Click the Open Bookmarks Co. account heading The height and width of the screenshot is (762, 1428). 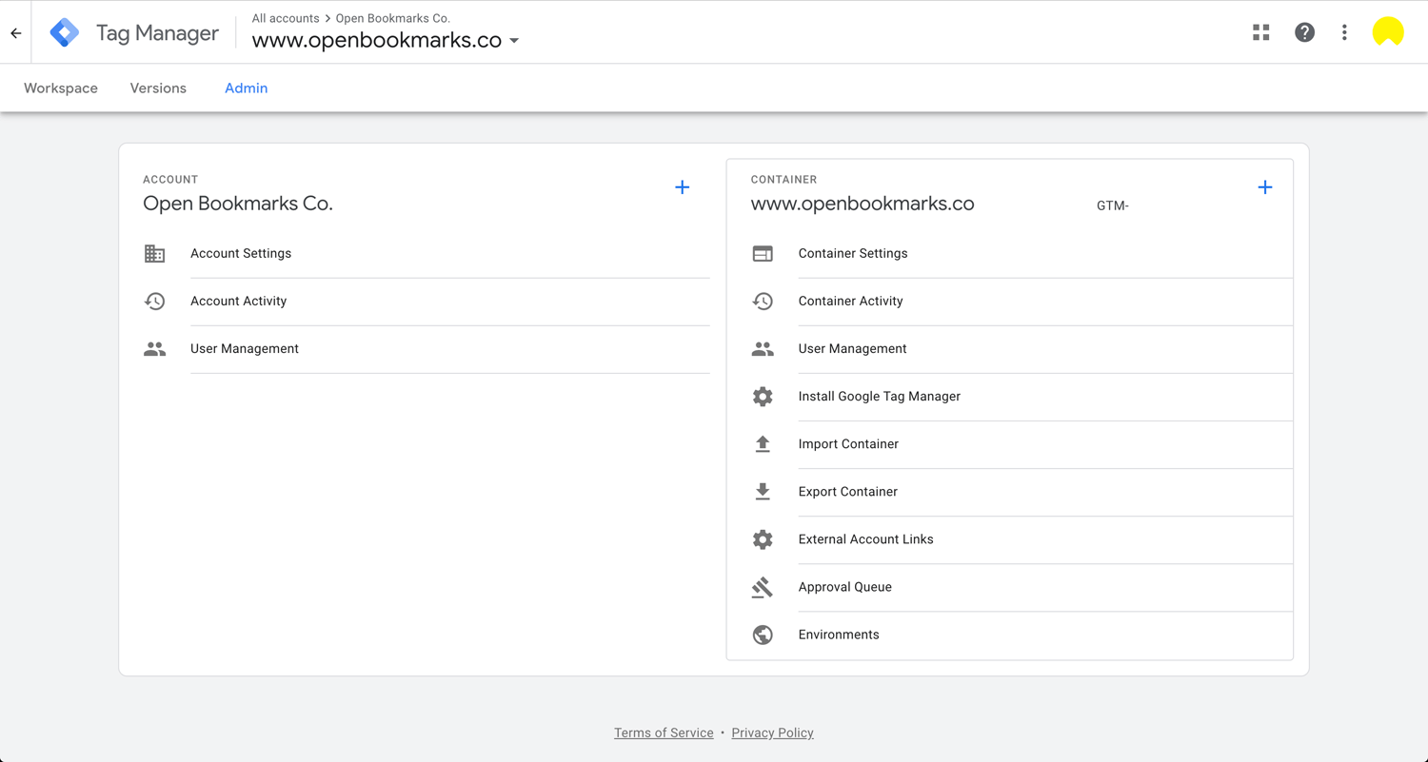[x=238, y=204]
